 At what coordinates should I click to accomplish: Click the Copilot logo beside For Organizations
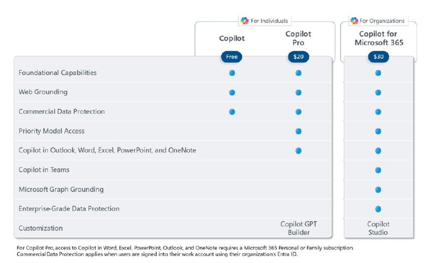[x=354, y=21]
